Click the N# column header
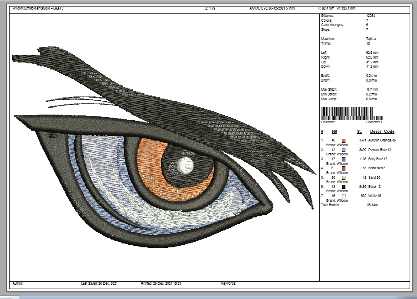The width and height of the screenshot is (417, 299). (334, 131)
